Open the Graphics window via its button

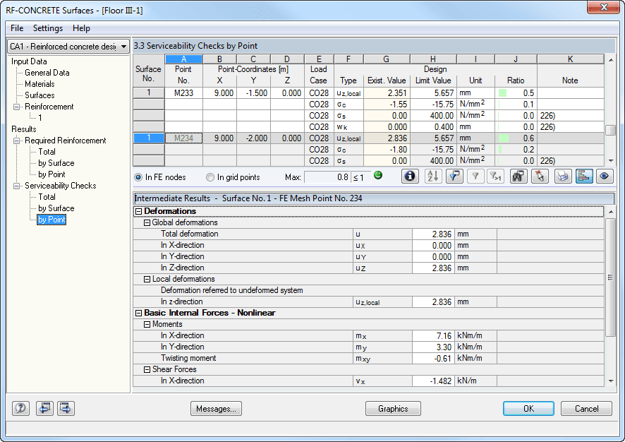[393, 408]
